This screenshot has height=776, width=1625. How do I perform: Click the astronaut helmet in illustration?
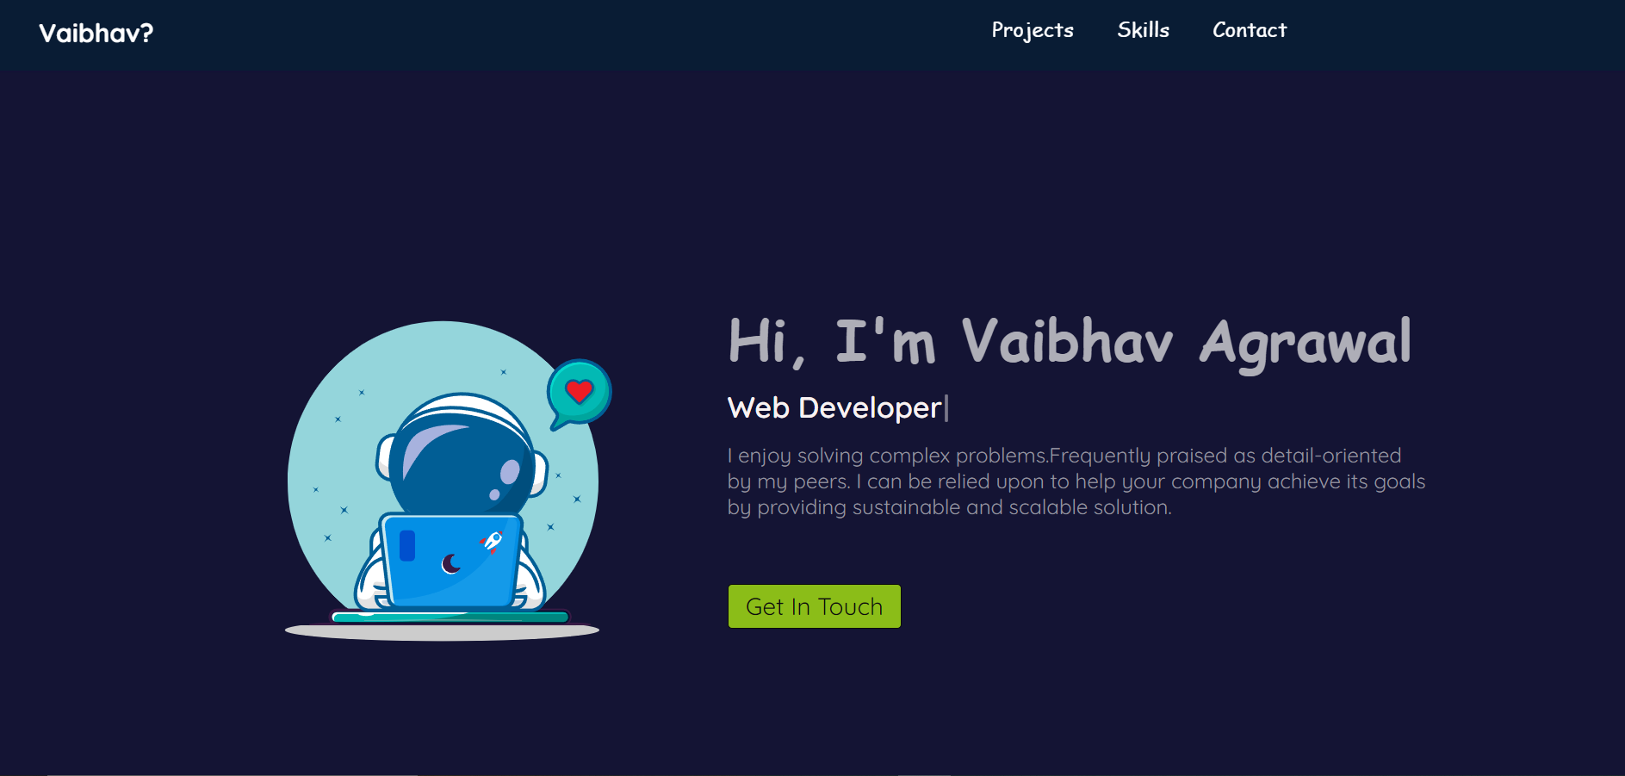click(461, 455)
